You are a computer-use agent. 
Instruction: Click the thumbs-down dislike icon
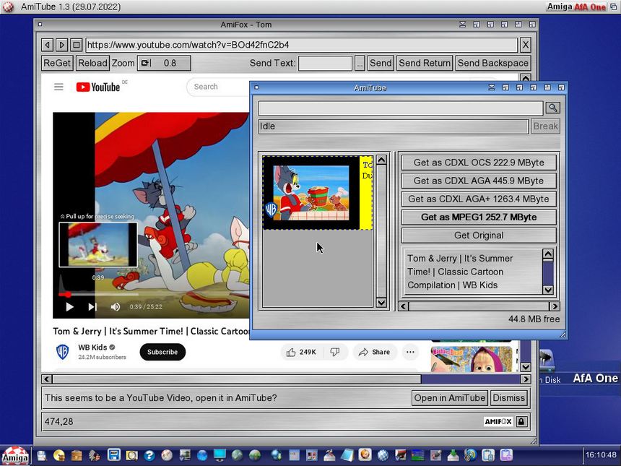pyautogui.click(x=334, y=352)
